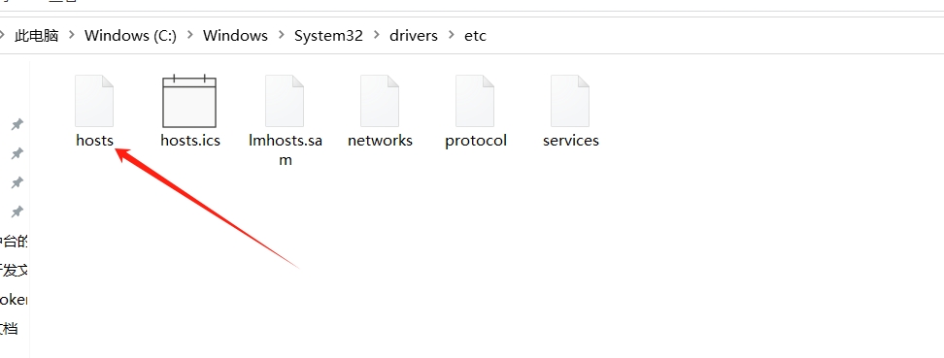The image size is (944, 358).
Task: Click the first pin icon in sidebar
Action: coord(17,124)
